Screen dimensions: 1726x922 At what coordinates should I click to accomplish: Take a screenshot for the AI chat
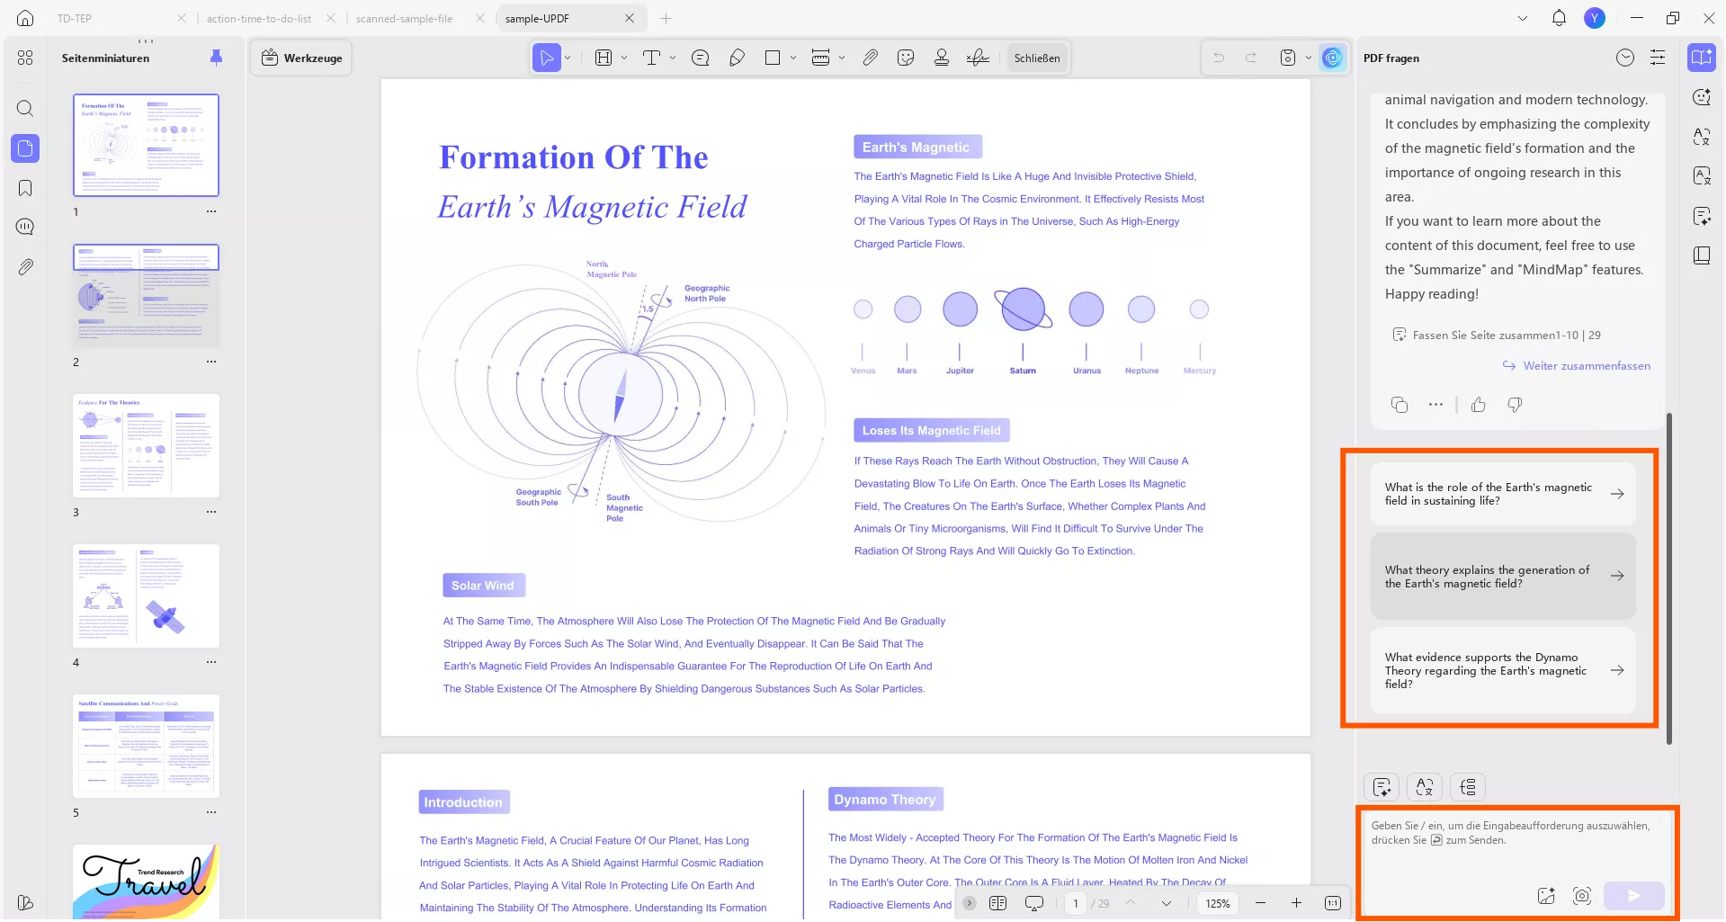coord(1582,896)
